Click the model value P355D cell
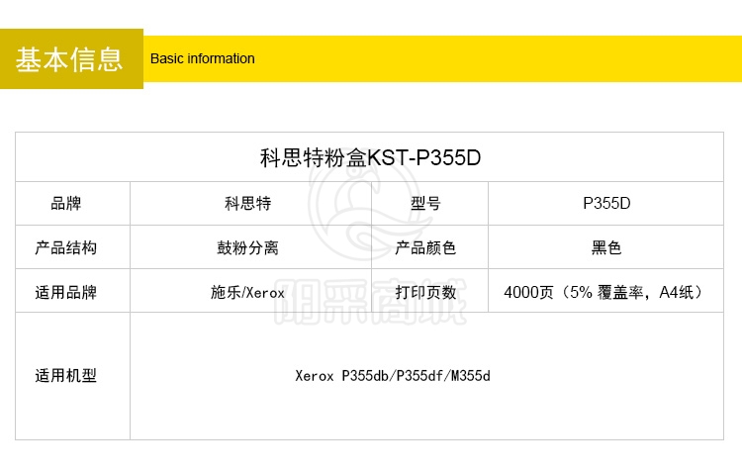Image resolution: width=742 pixels, height=474 pixels. click(606, 204)
